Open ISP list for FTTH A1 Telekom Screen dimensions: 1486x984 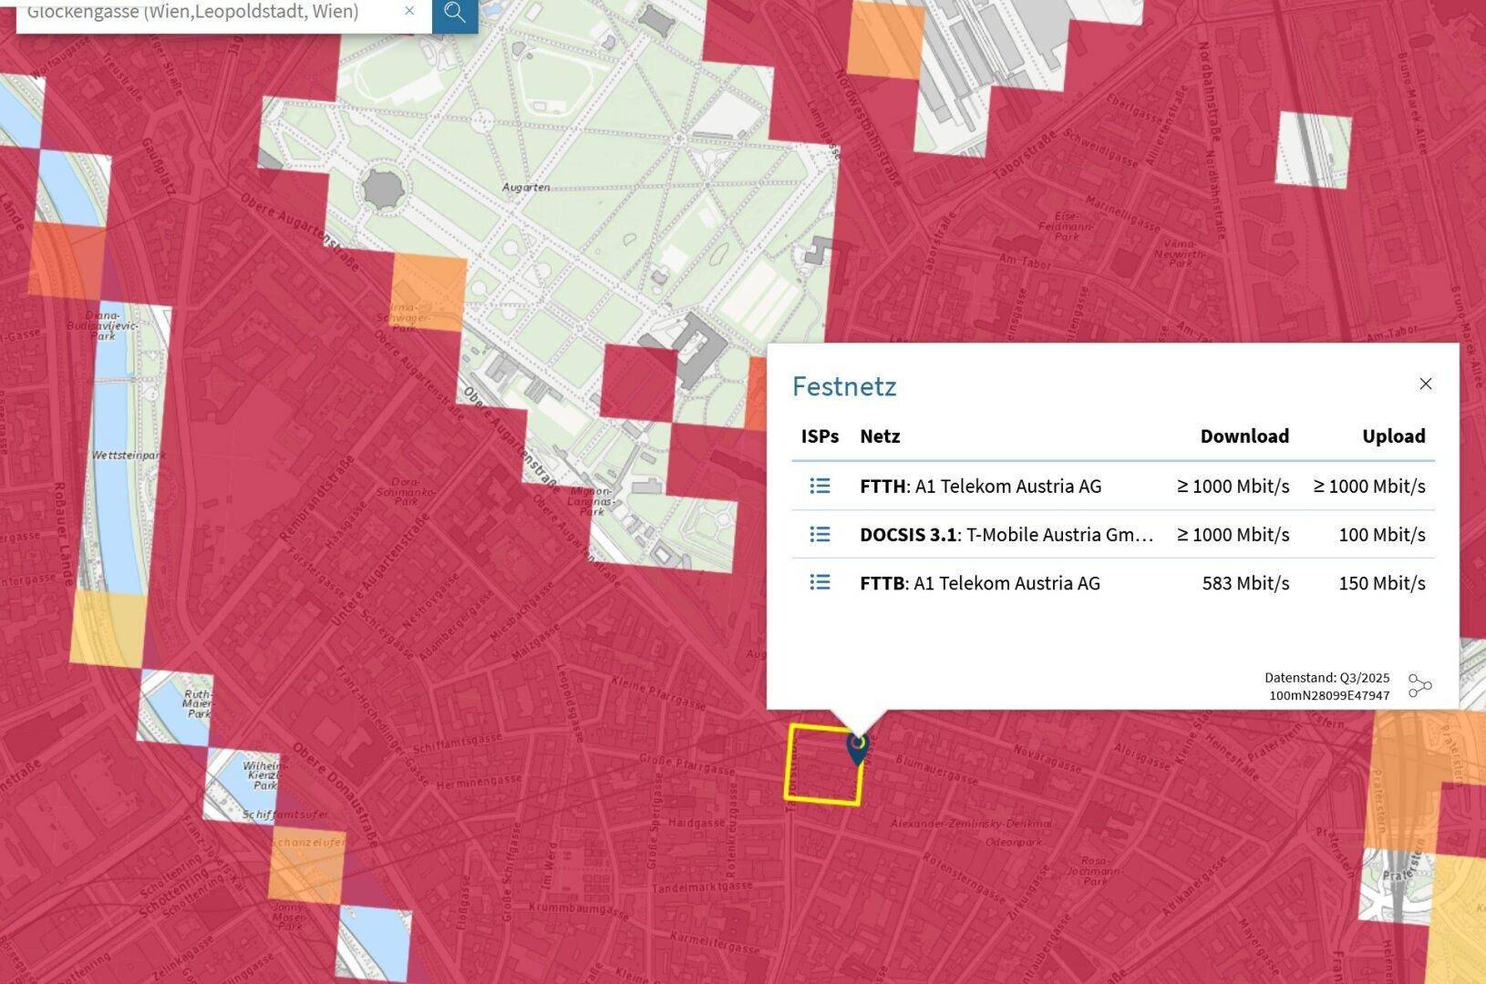820,486
